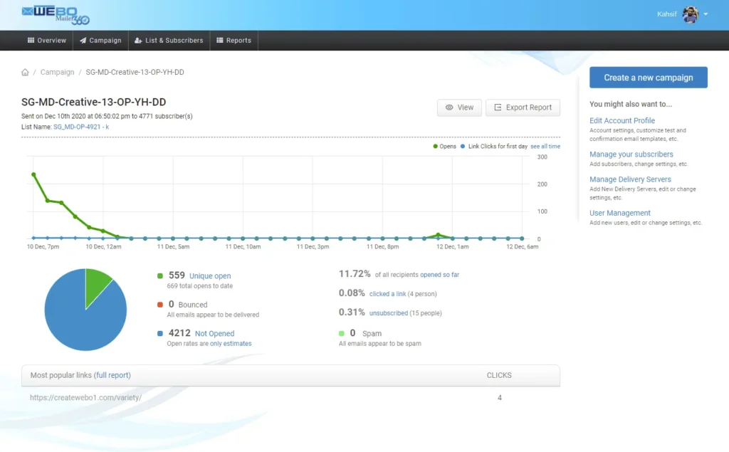
Task: Click the Export Report button
Action: 523,107
